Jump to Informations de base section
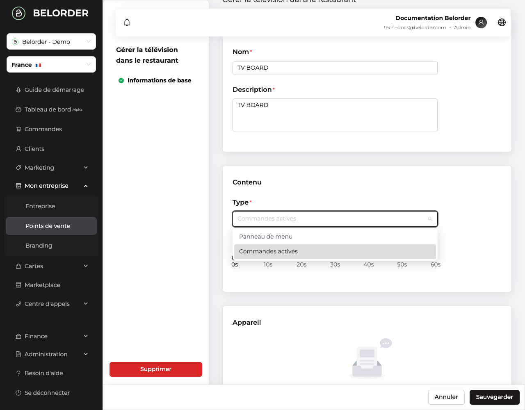The width and height of the screenshot is (525, 410). point(159,80)
